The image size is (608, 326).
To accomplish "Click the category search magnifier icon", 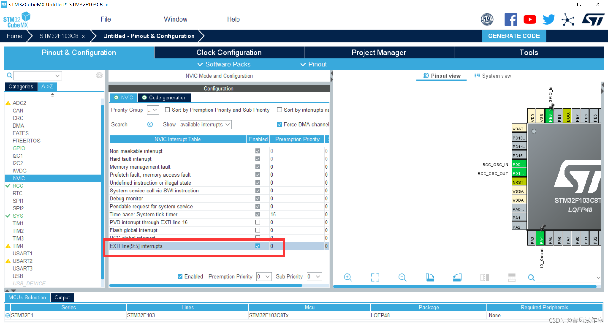I will (9, 75).
